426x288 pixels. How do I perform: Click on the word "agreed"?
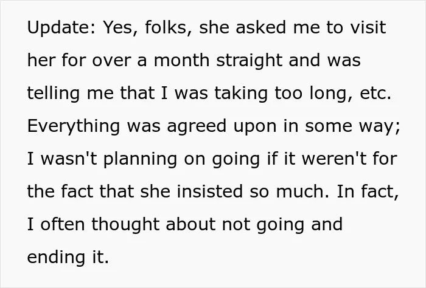pos(197,126)
